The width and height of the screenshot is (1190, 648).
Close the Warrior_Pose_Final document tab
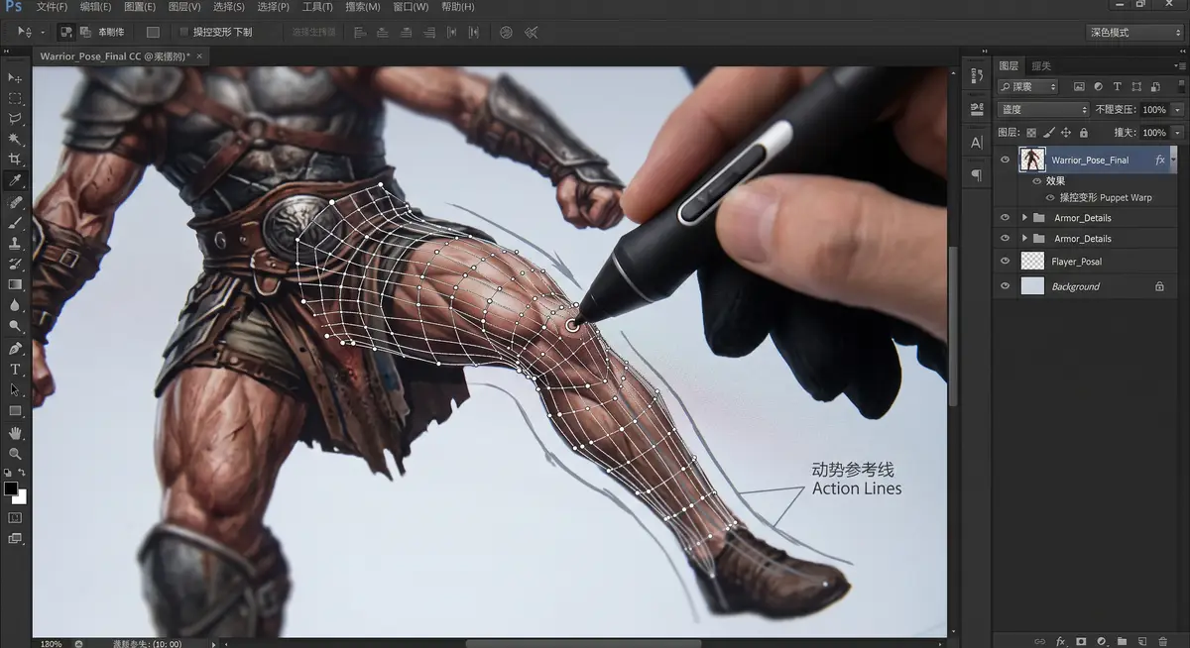click(198, 56)
